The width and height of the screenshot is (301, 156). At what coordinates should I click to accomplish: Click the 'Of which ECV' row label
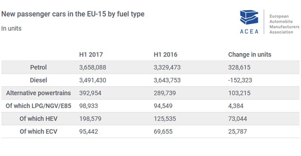[x=38, y=131]
